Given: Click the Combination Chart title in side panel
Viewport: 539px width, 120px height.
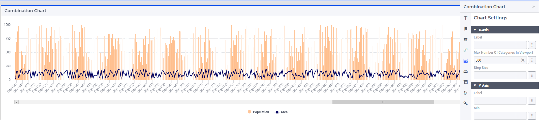Looking at the screenshot, I should click(484, 7).
